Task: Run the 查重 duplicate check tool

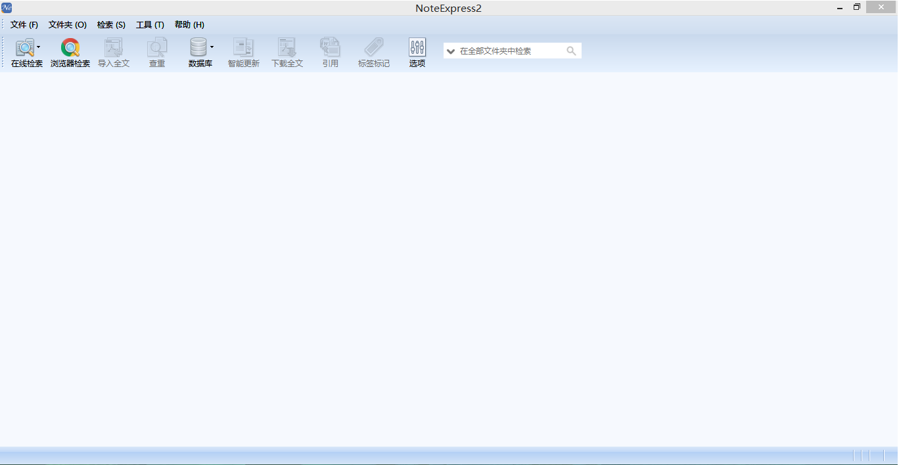Action: point(157,53)
